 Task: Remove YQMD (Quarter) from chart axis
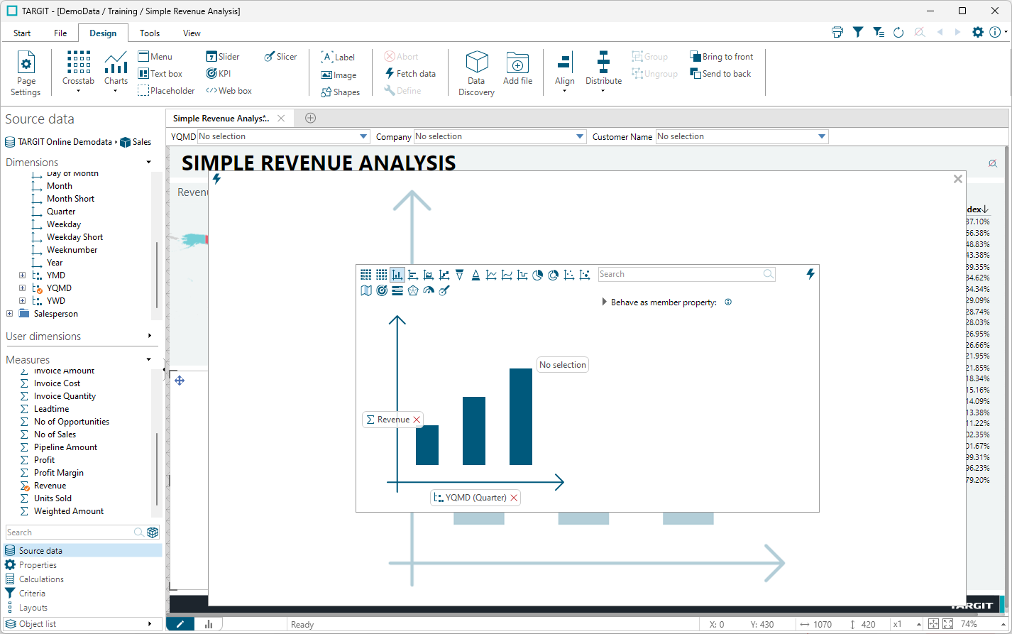point(514,498)
